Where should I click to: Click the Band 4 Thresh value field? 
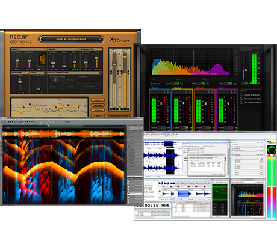(x=229, y=127)
